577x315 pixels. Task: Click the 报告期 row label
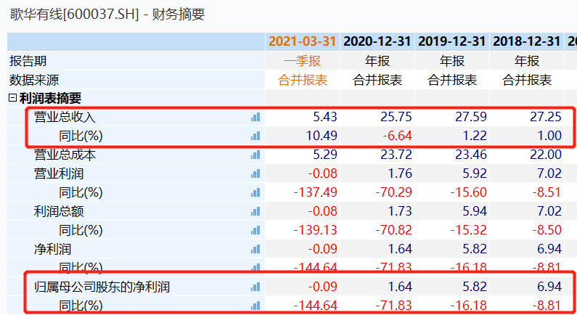(x=28, y=61)
